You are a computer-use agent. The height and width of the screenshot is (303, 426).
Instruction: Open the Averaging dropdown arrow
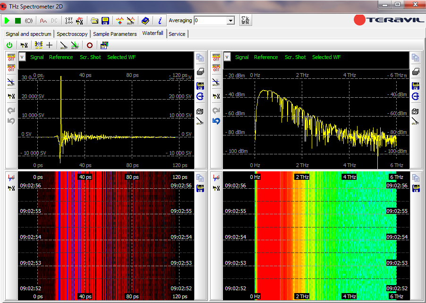coord(230,21)
